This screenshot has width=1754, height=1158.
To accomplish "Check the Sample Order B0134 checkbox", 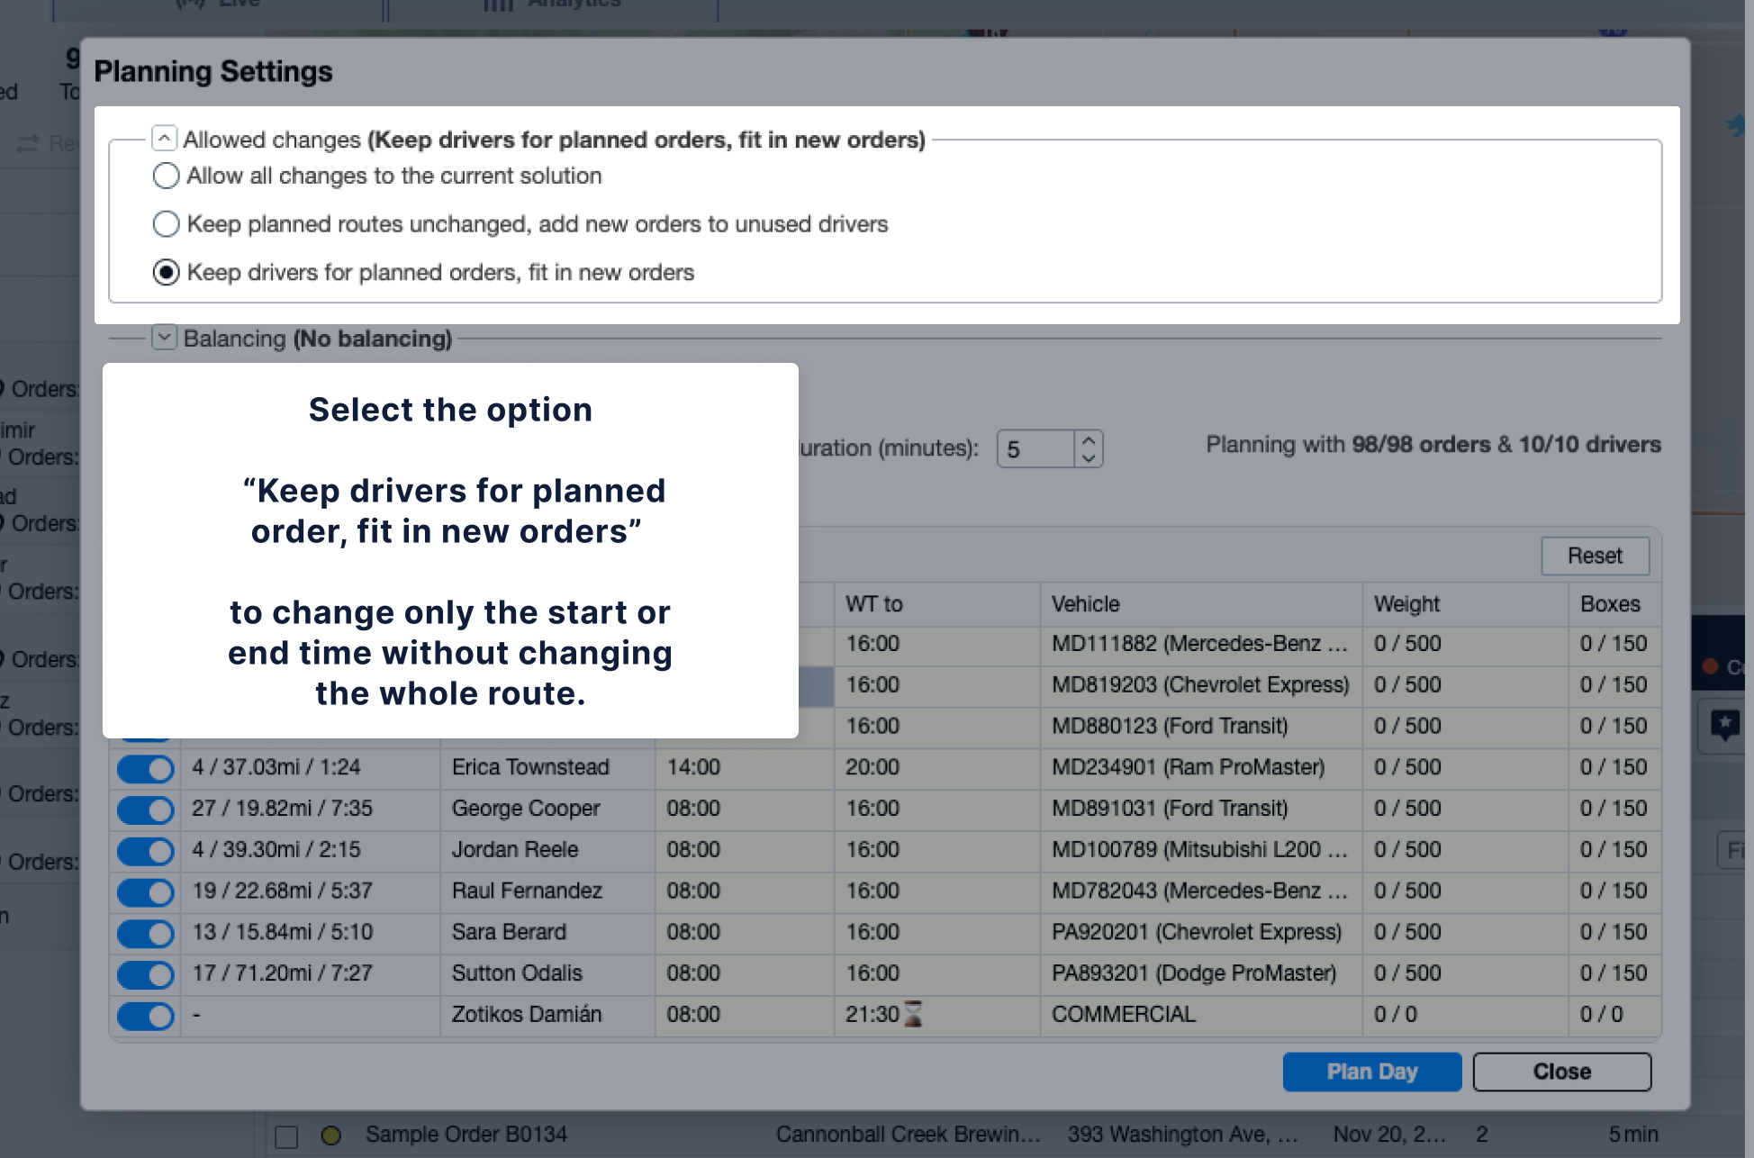I will pos(286,1135).
